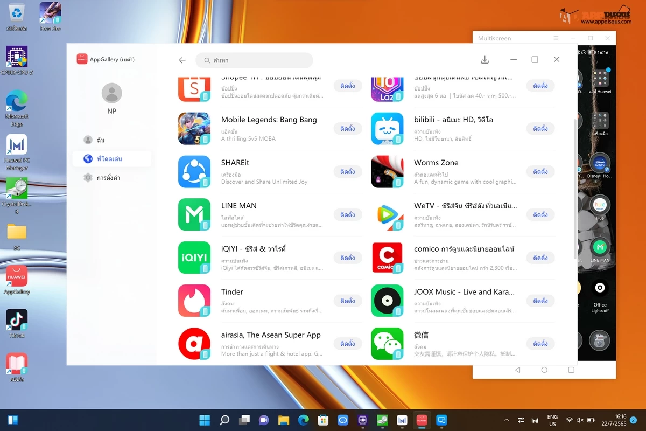646x431 pixels.
Task: Open the TikTok desktop shortcut
Action: [17, 324]
